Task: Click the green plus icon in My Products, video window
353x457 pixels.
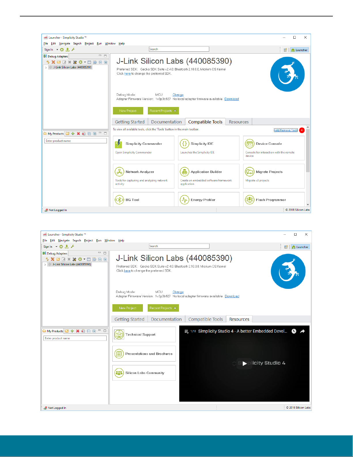Action: pyautogui.click(x=72, y=331)
